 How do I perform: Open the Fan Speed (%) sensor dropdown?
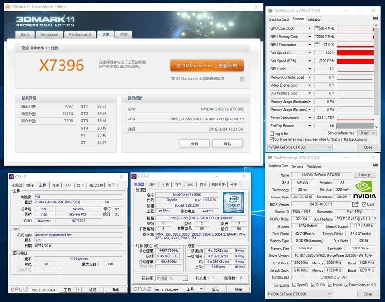310,53
